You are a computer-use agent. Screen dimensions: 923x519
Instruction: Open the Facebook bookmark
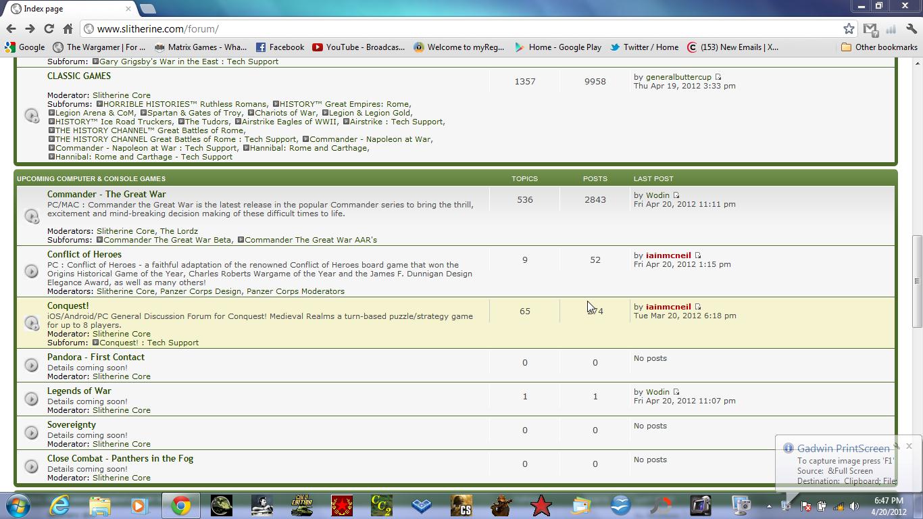tap(280, 47)
